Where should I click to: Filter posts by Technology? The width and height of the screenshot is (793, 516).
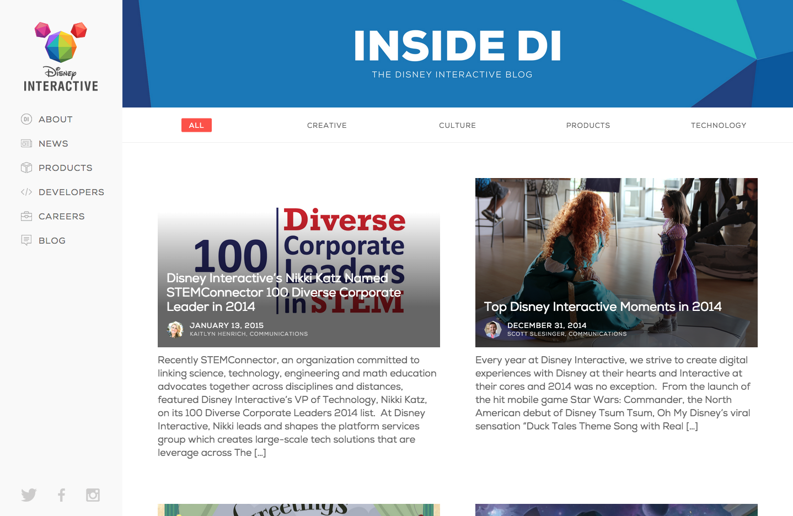coord(719,125)
